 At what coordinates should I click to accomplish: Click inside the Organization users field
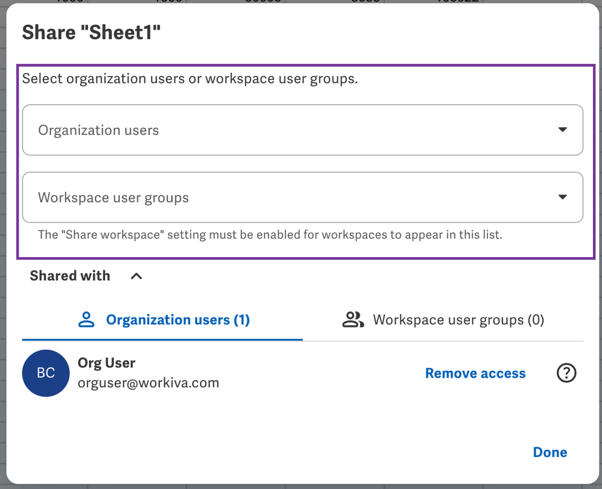point(289,130)
